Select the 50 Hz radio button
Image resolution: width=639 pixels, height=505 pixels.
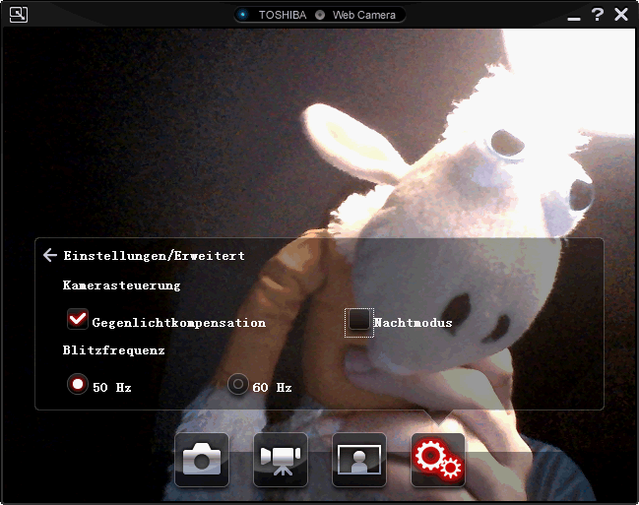tap(78, 384)
